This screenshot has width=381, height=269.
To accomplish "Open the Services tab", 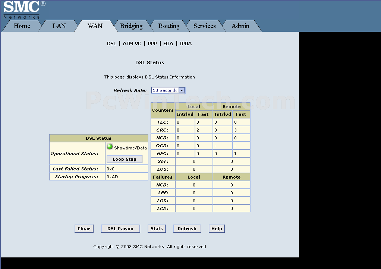I will pyautogui.click(x=205, y=26).
